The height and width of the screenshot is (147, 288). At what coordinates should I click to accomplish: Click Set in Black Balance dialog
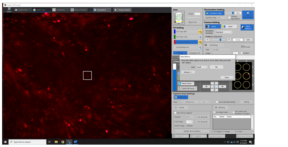(x=216, y=67)
